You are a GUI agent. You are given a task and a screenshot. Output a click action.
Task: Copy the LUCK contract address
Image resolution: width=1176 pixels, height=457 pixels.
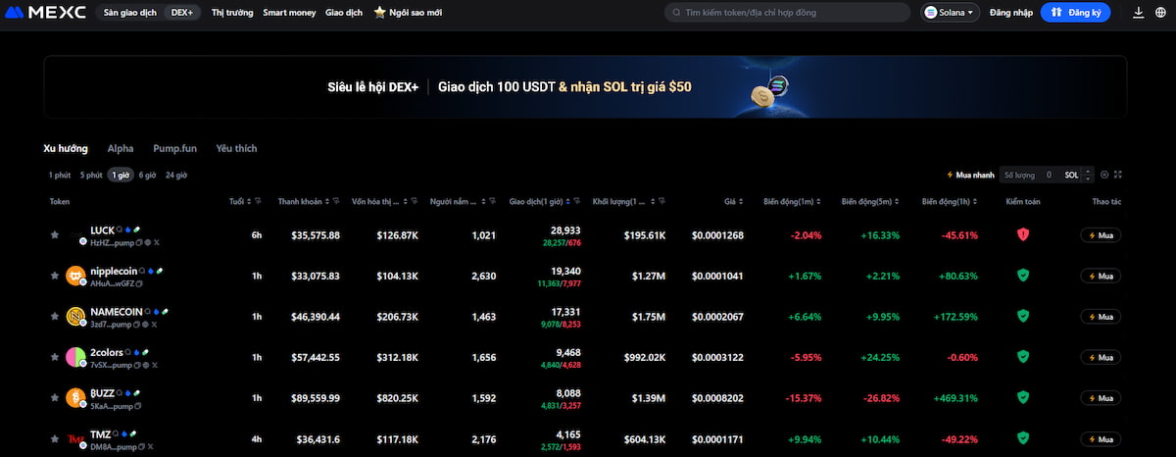pos(138,242)
